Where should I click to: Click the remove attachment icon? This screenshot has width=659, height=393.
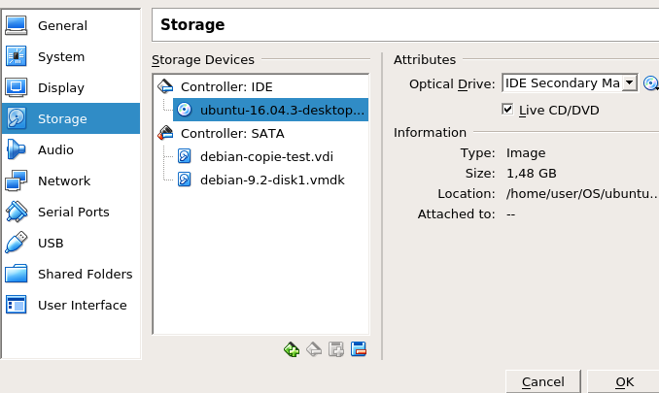click(x=359, y=349)
